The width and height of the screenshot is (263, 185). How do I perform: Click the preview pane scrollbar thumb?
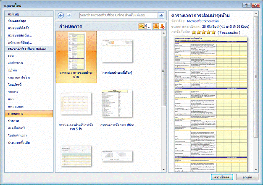tap(256, 77)
